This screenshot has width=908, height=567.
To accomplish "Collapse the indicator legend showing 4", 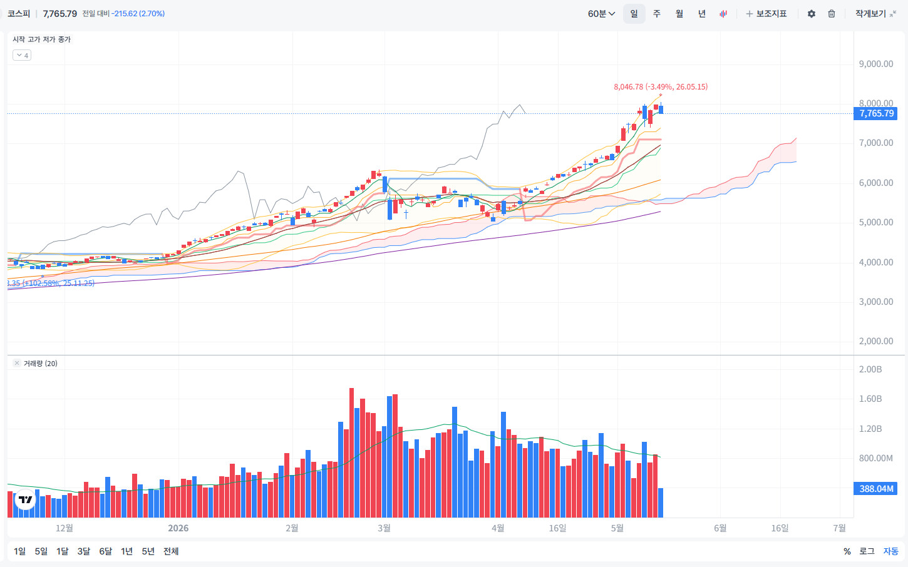I will click(x=22, y=55).
